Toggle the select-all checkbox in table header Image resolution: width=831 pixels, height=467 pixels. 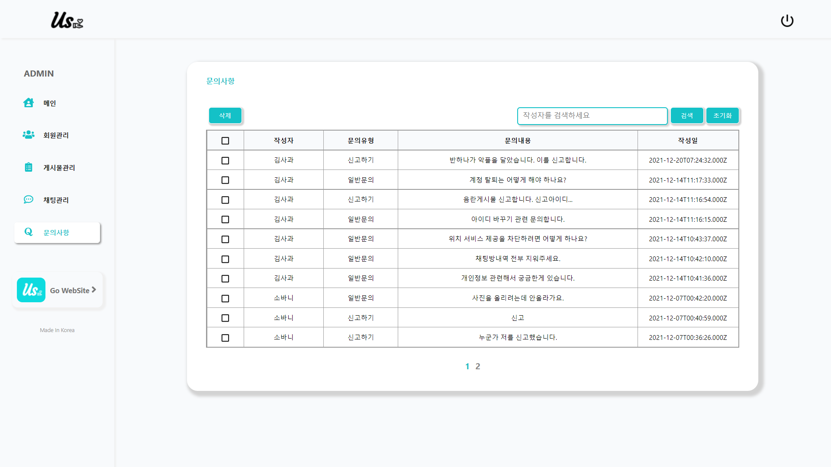click(x=225, y=140)
